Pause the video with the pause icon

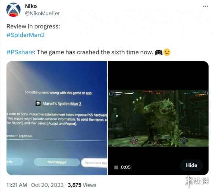116,167
